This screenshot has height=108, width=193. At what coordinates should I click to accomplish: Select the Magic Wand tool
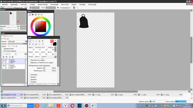36,41
